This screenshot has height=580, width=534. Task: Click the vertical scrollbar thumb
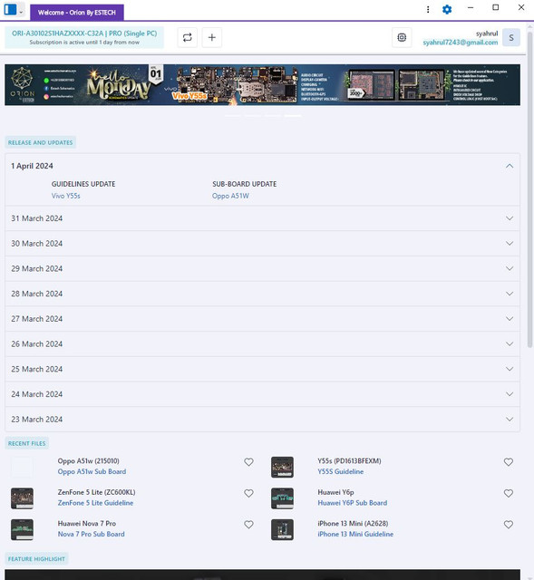pyautogui.click(x=530, y=190)
